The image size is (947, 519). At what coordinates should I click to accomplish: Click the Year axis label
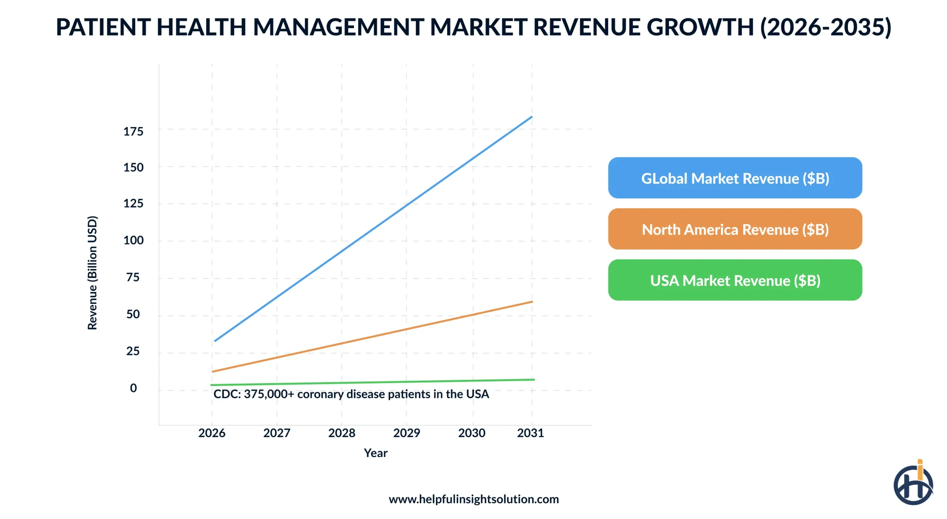[x=375, y=453]
